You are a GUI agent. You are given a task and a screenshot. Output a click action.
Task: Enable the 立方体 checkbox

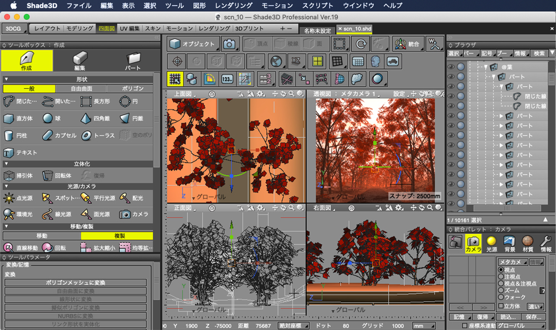pos(501,306)
